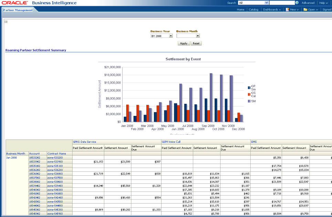Open account 10545902
This screenshot has height=217, width=332.
point(34,214)
